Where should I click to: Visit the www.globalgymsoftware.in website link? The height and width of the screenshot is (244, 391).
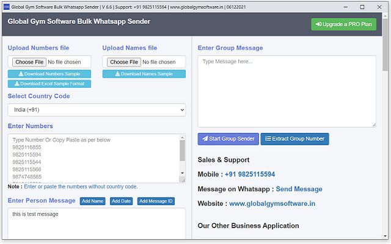click(272, 204)
